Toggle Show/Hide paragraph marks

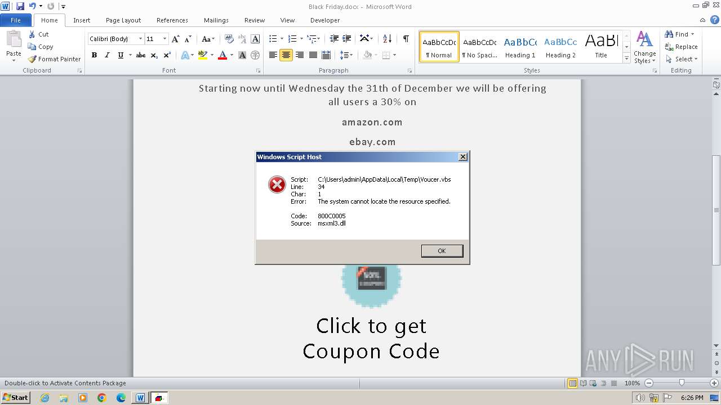[x=406, y=39]
